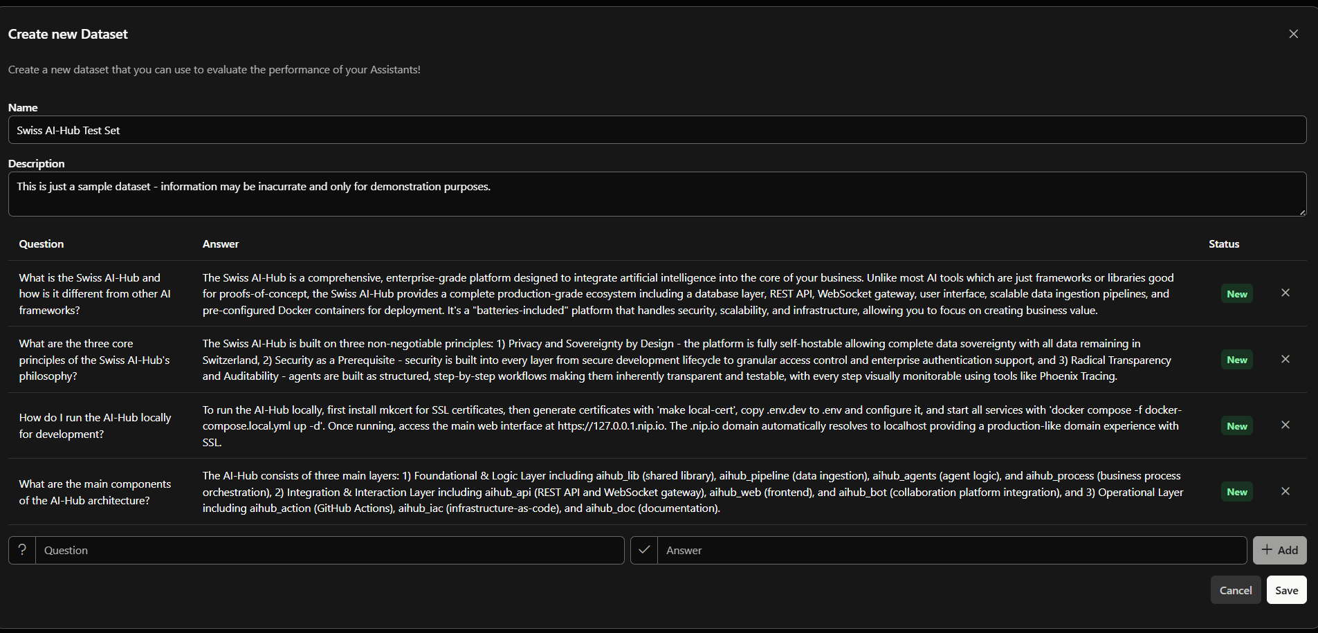Screen dimensions: 1318x633
Task: Click the Question column header
Action: pyautogui.click(x=42, y=244)
